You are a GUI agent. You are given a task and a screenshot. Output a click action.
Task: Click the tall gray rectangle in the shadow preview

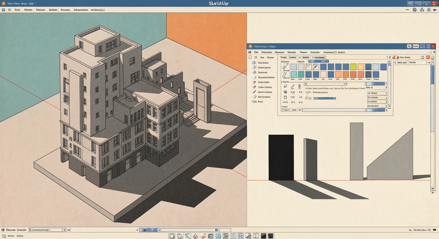tap(356, 151)
